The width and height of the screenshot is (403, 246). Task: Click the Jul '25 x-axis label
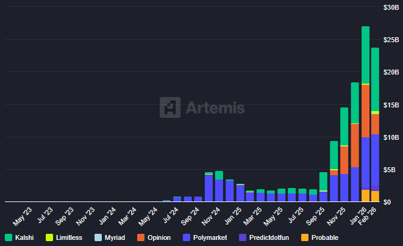tap(296, 215)
